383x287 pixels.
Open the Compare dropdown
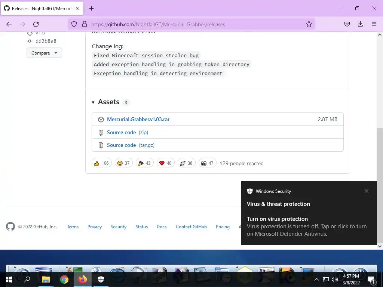tap(44, 53)
